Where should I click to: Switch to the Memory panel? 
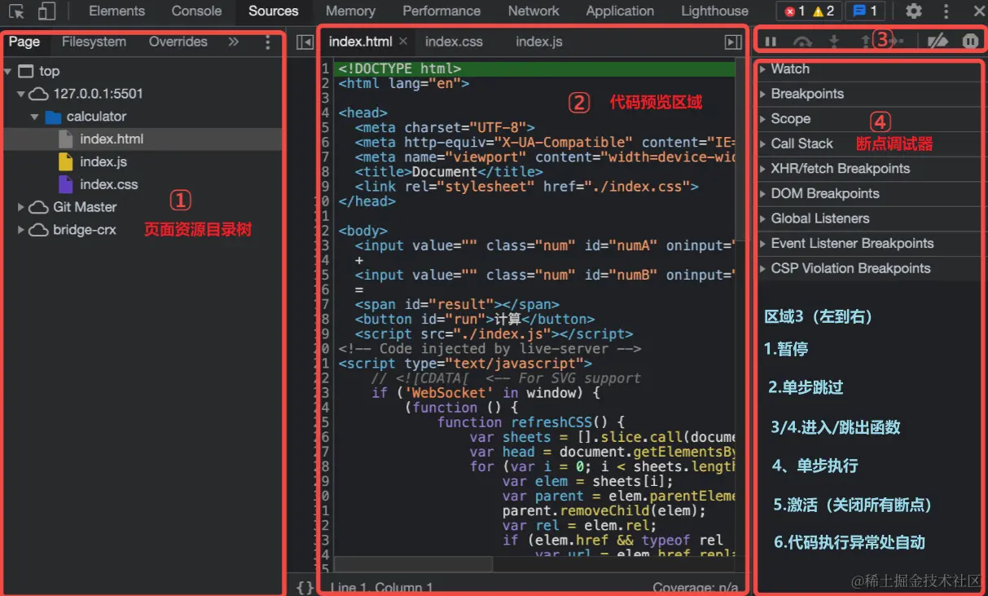click(350, 11)
